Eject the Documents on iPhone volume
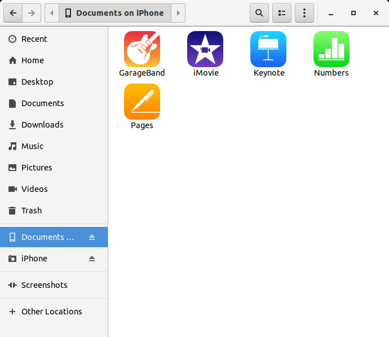This screenshot has height=337, width=389. [x=92, y=237]
